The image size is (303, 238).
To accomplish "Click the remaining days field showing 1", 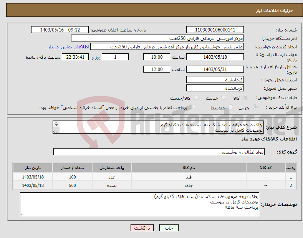I will pos(115,57).
